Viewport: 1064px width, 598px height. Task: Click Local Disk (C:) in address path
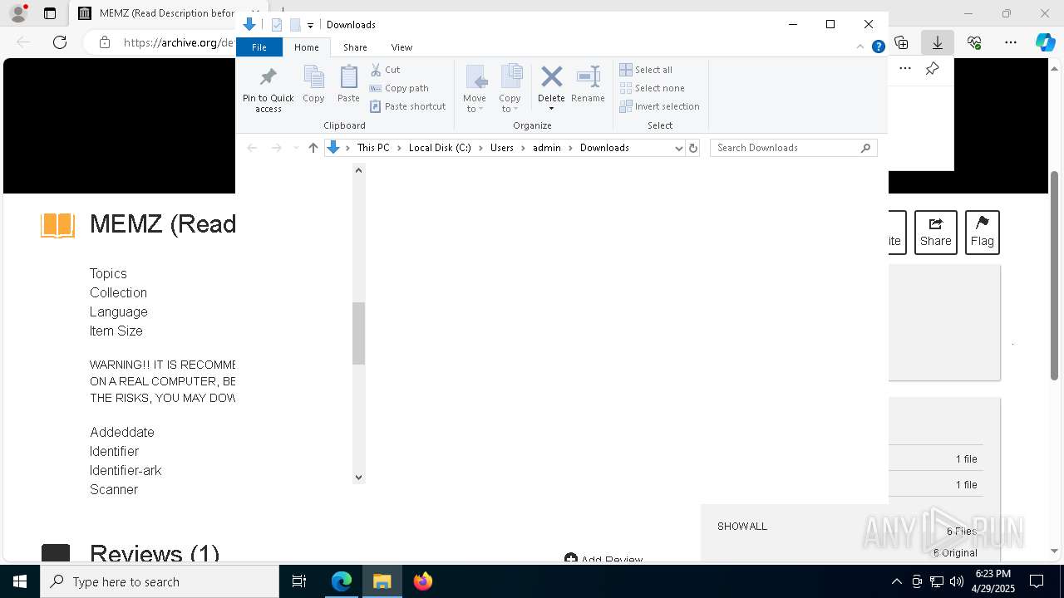440,148
